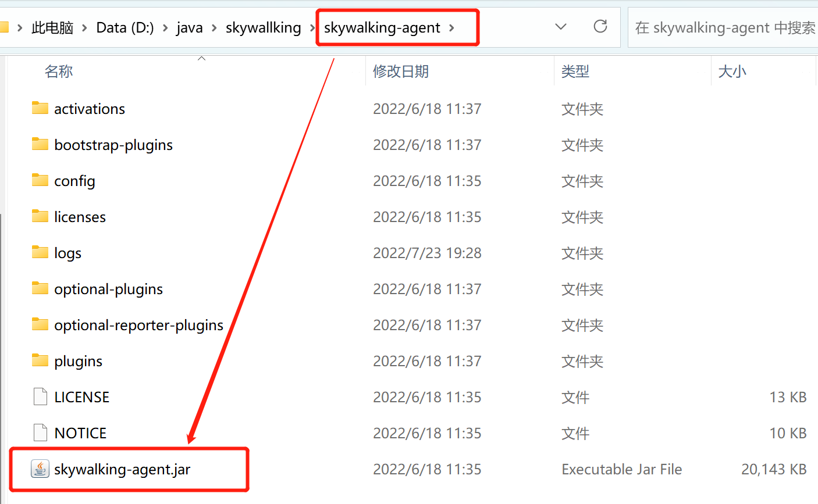
Task: Select the optional-plugins folder name
Action: coord(108,289)
